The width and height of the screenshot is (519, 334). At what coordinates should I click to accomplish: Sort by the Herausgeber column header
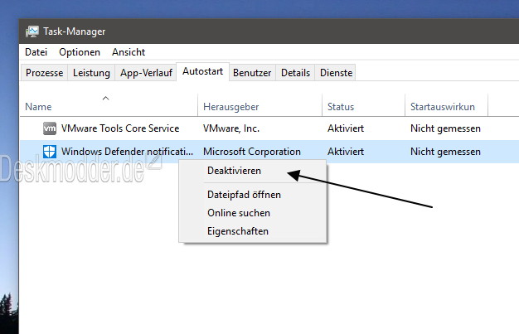[x=259, y=105]
